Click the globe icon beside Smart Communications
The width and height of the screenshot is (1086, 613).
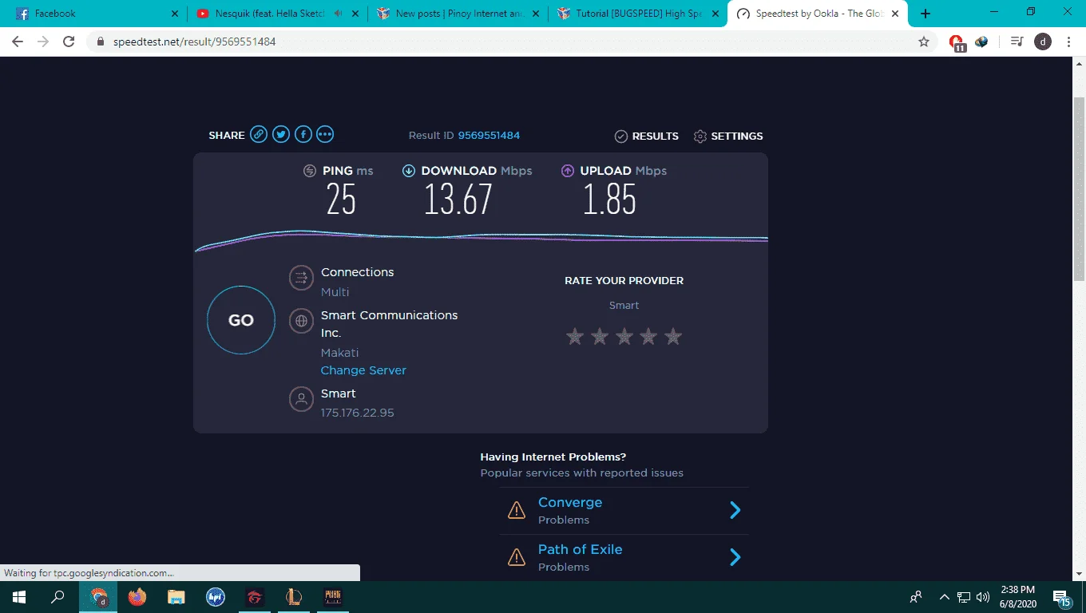(x=301, y=321)
